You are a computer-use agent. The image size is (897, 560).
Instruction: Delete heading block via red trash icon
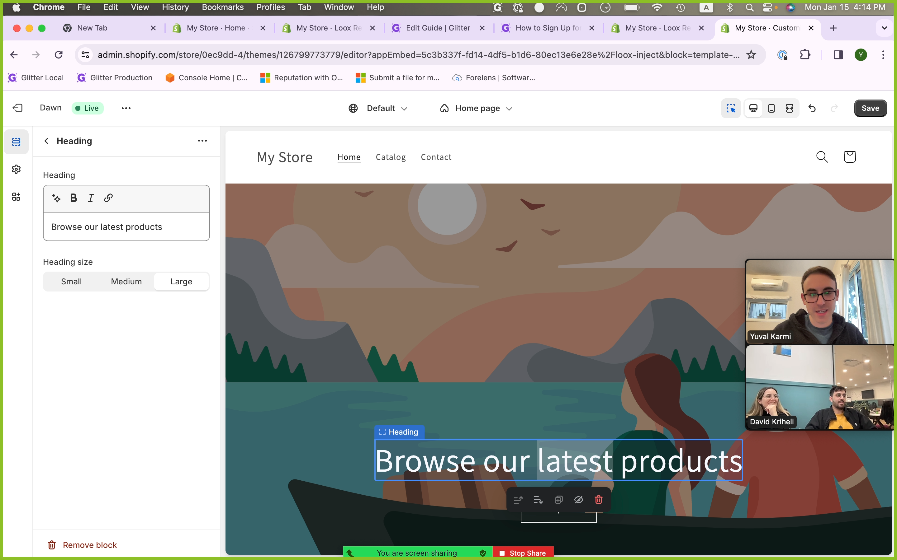598,500
